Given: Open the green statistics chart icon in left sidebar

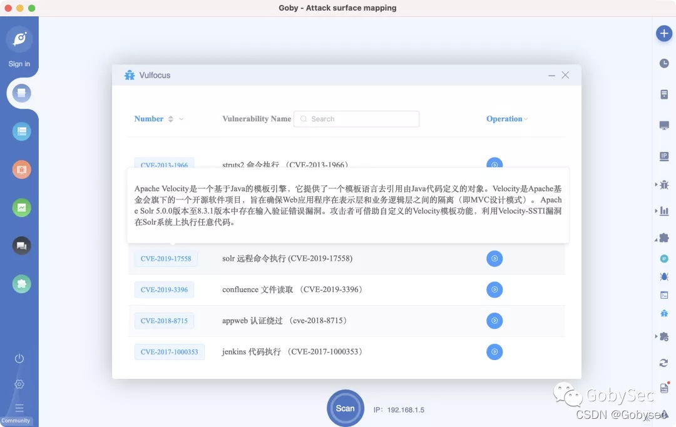Looking at the screenshot, I should coord(22,208).
